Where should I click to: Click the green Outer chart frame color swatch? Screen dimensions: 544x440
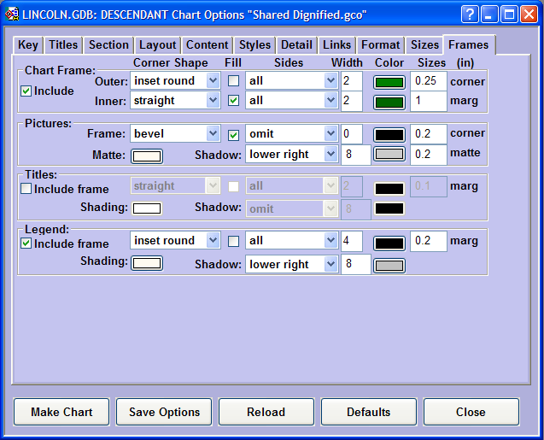[x=389, y=81]
